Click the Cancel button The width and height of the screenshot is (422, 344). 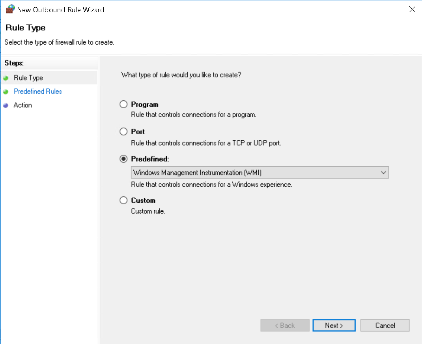385,325
